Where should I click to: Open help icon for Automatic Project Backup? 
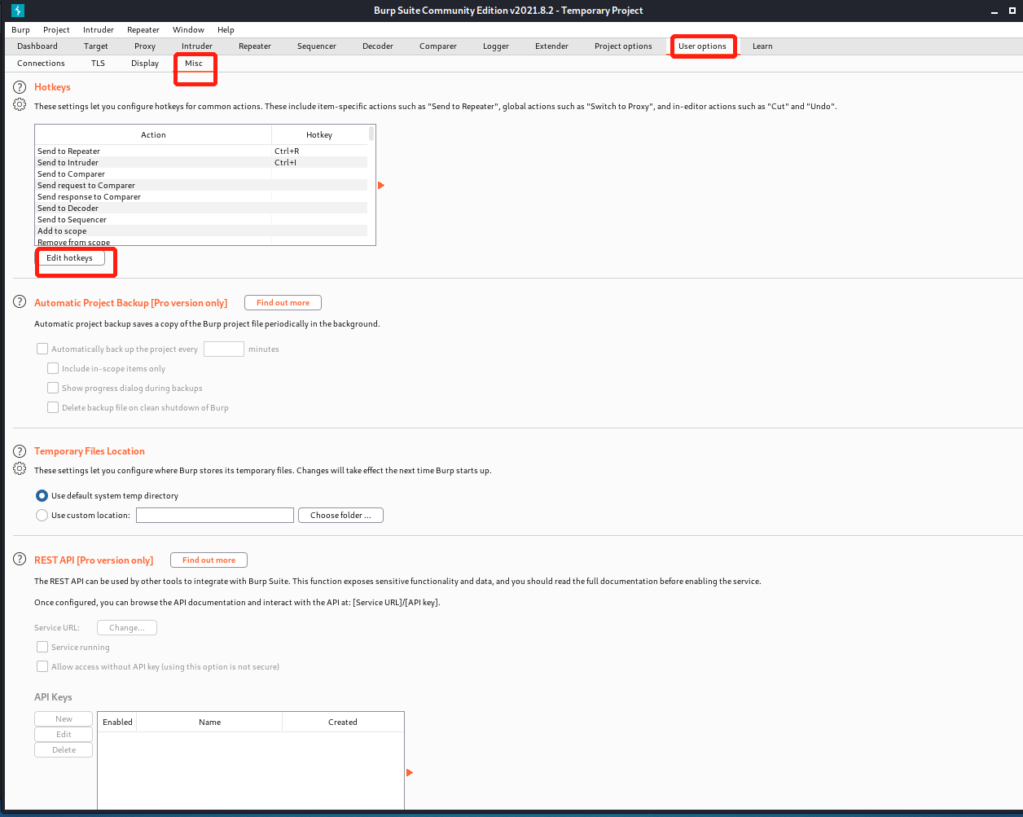20,302
